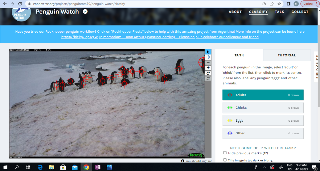
Task: Select the pan/move image tool
Action: point(208,57)
